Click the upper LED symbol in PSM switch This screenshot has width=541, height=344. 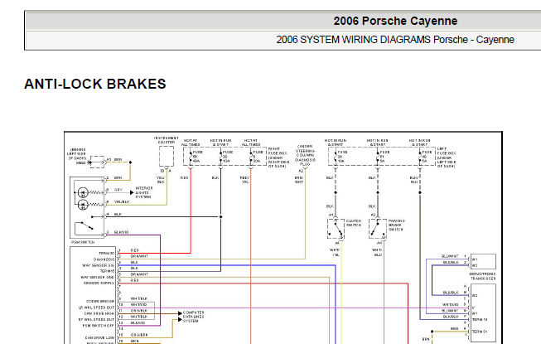click(83, 192)
